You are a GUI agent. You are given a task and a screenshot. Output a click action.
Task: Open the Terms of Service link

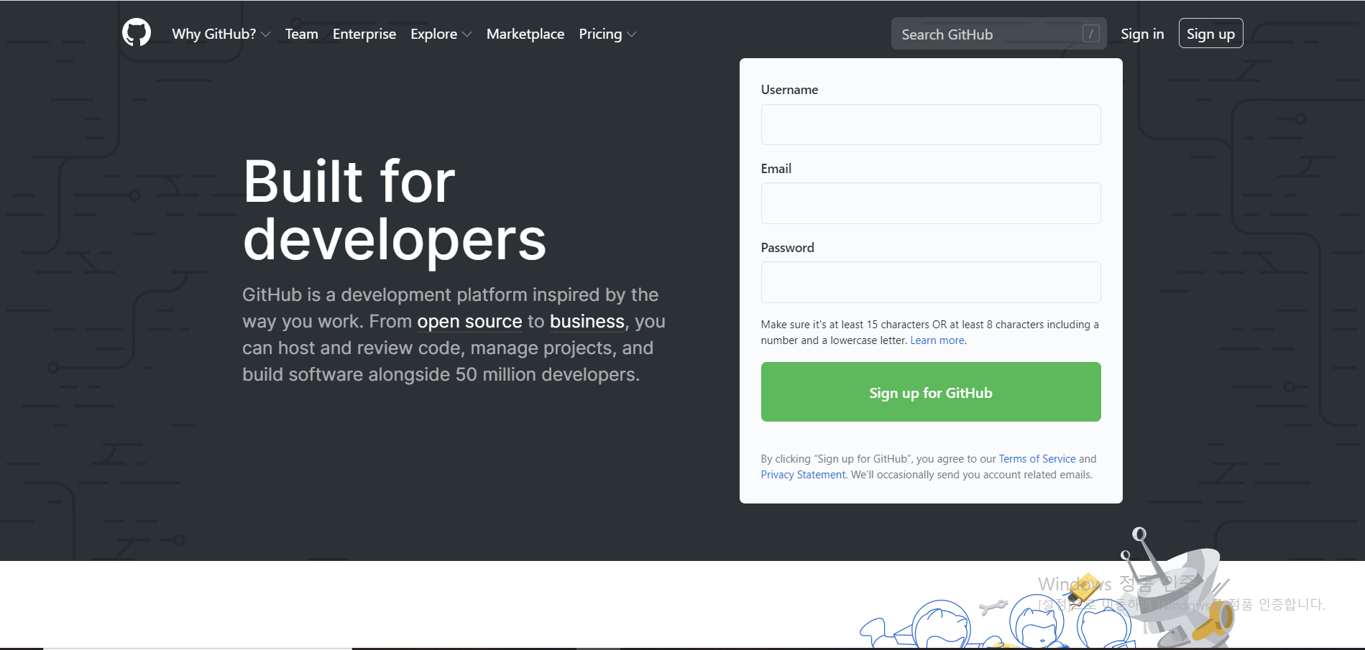[1037, 459]
